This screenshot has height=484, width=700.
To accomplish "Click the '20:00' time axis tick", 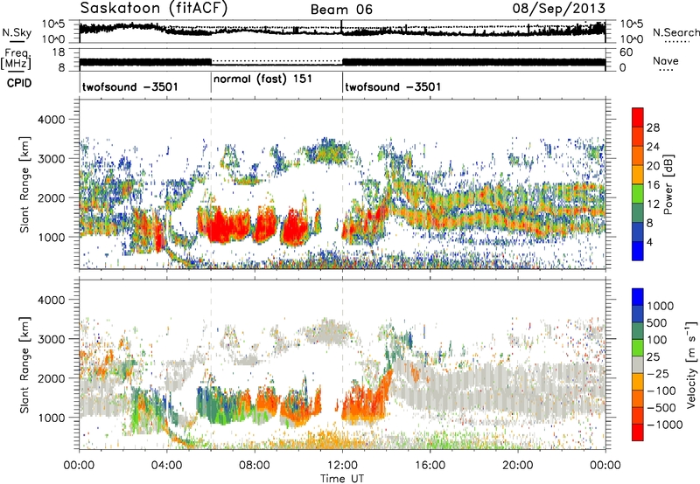I will click(517, 466).
